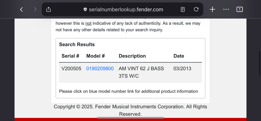Click the serialnumberlookup.fender.com address field
This screenshot has height=121, width=261.
click(126, 9)
